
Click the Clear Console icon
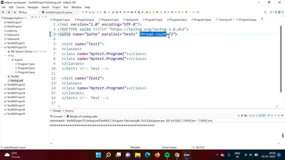250,116
